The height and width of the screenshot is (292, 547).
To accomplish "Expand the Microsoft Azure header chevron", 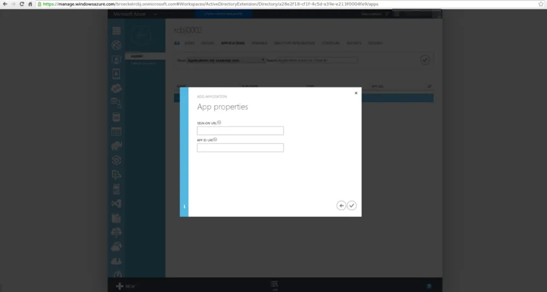I will (x=155, y=14).
